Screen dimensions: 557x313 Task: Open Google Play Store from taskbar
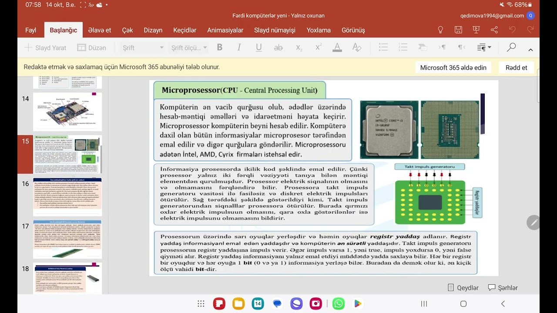[x=358, y=303]
